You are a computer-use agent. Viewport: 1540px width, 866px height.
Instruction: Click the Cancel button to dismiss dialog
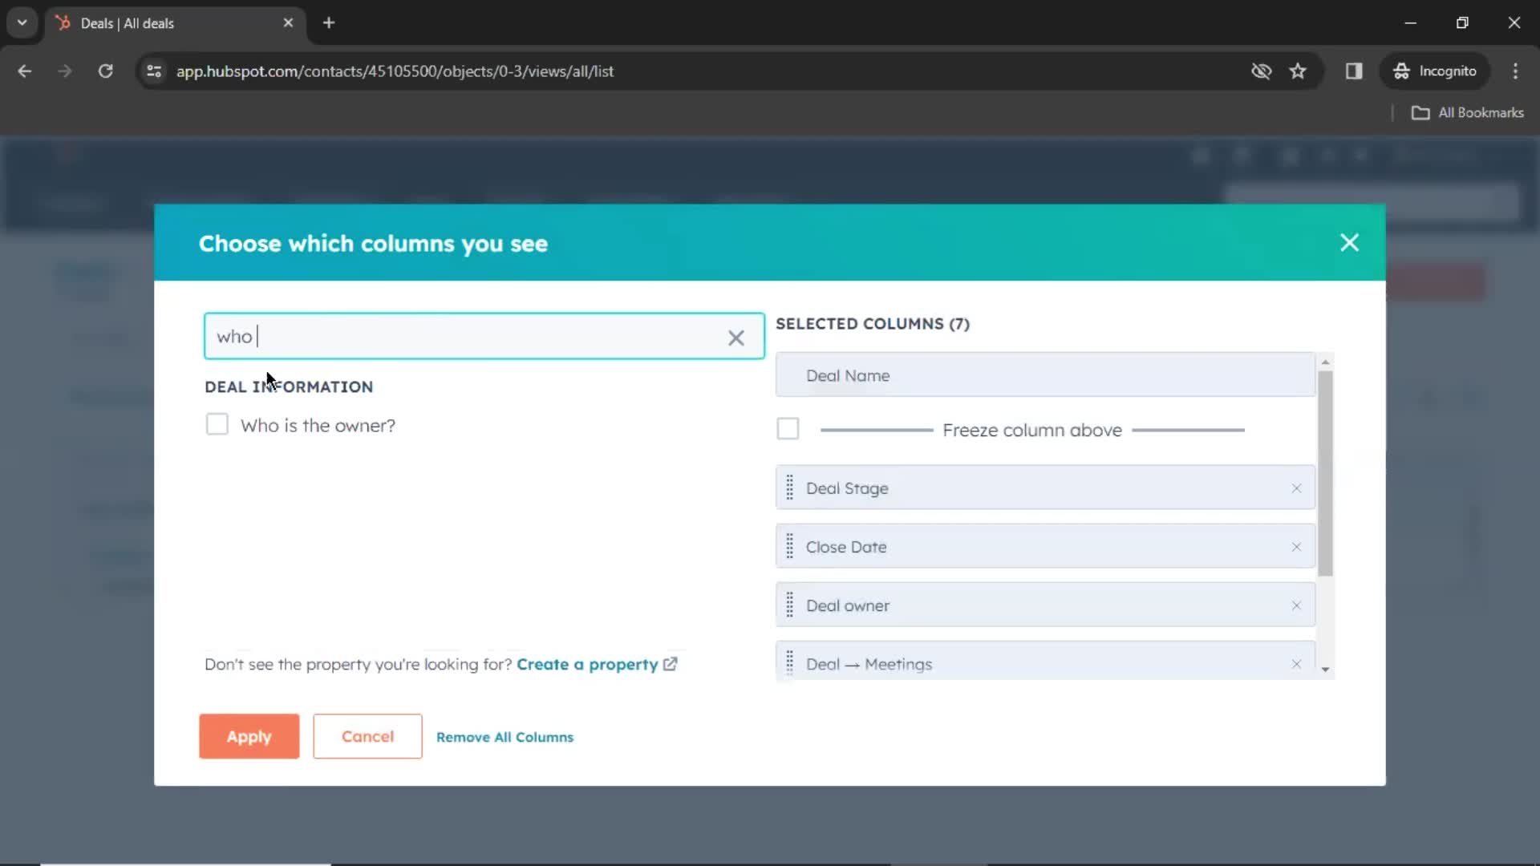coord(369,737)
